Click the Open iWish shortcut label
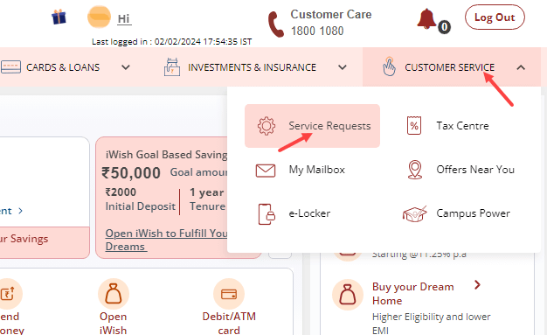The image size is (547, 335). (113, 323)
